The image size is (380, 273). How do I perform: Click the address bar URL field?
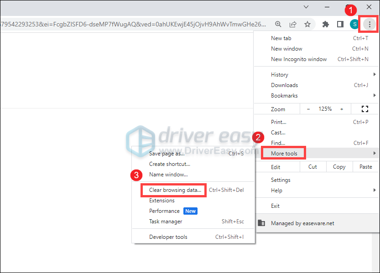click(132, 24)
